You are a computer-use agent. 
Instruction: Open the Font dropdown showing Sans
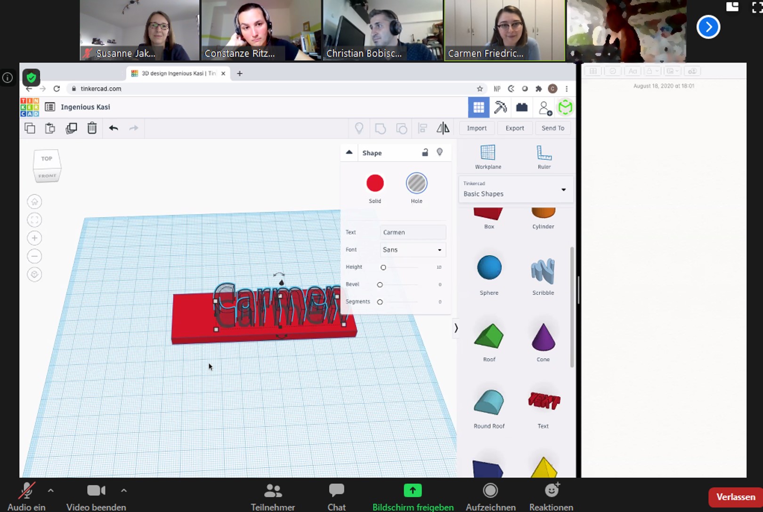(412, 249)
